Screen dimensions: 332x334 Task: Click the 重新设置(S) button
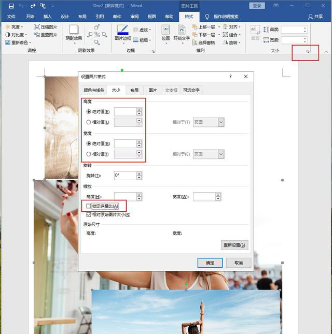point(234,245)
